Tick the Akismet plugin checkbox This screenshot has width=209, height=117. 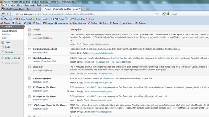click(x=29, y=34)
